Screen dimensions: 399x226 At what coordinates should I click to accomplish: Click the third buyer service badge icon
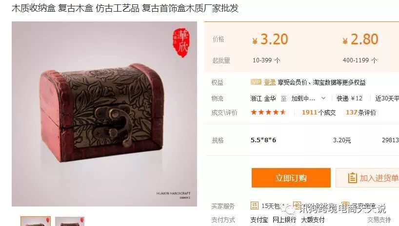point(345,206)
